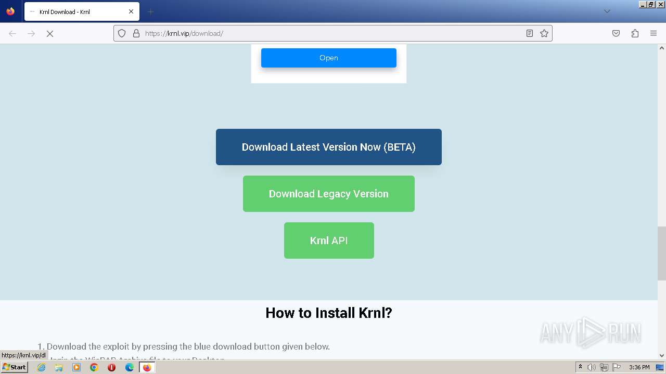This screenshot has width=666, height=374.
Task: Open the Windows Start menu
Action: tap(14, 367)
